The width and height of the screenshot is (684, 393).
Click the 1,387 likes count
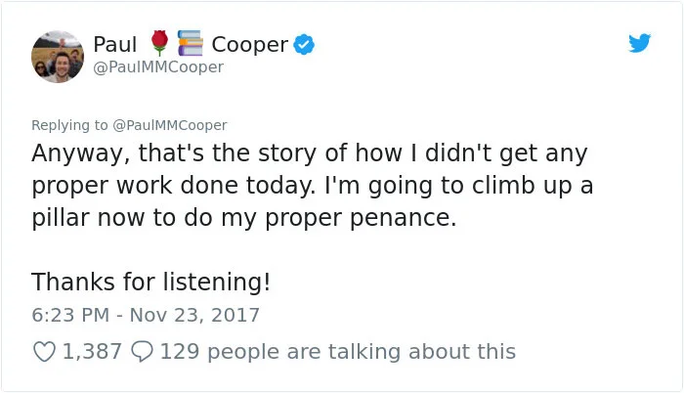click(92, 352)
